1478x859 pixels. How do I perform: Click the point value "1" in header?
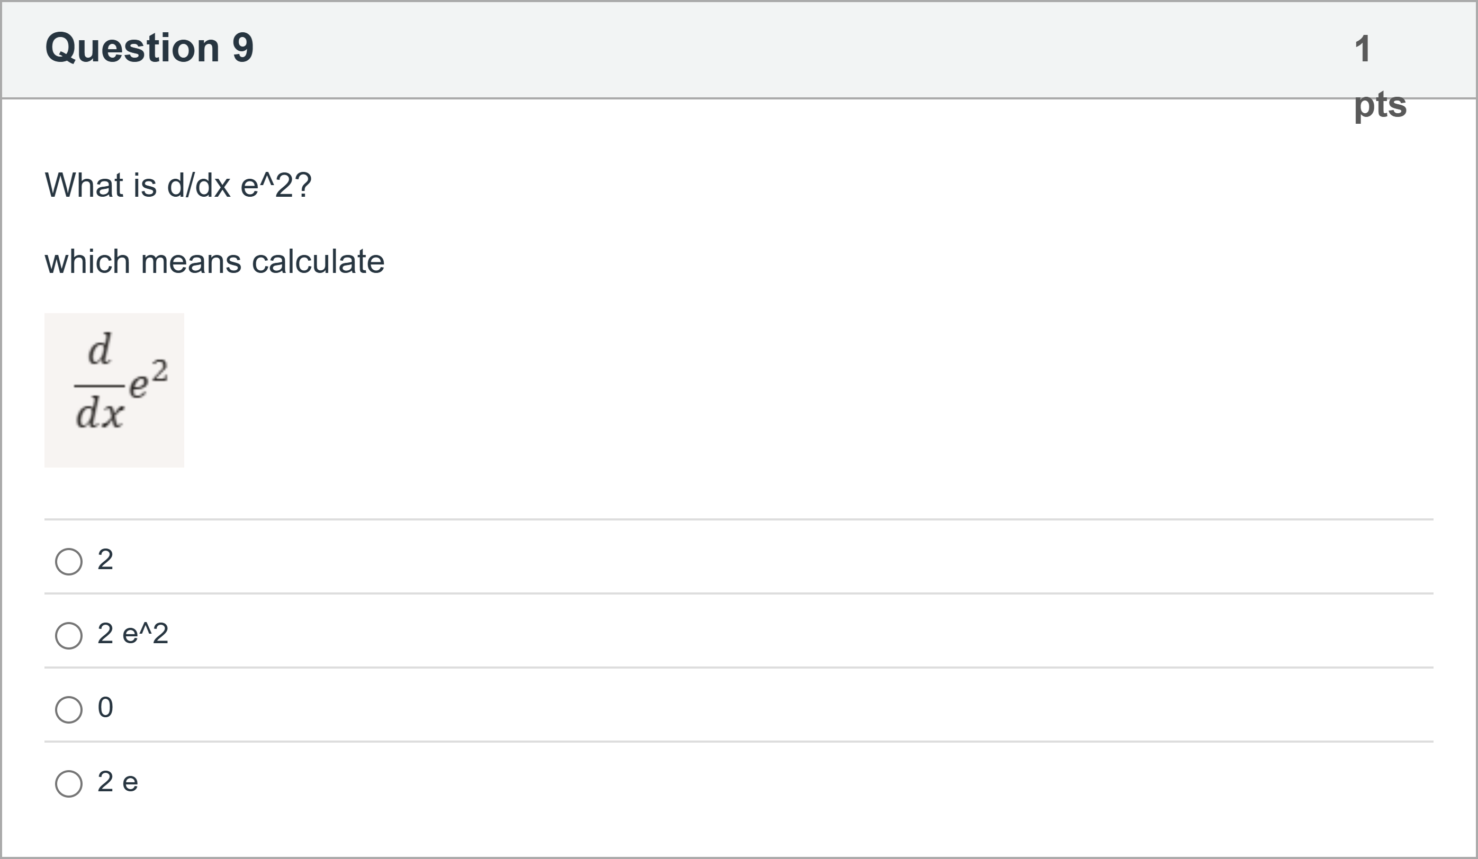(x=1362, y=49)
